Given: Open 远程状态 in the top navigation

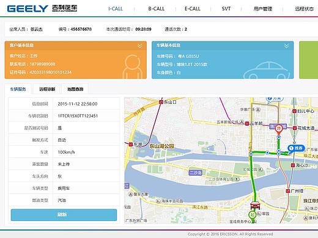Looking at the screenshot, I should click(x=304, y=9).
